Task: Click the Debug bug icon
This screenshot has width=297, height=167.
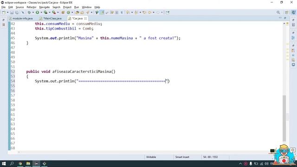Action: [x=29, y=13]
